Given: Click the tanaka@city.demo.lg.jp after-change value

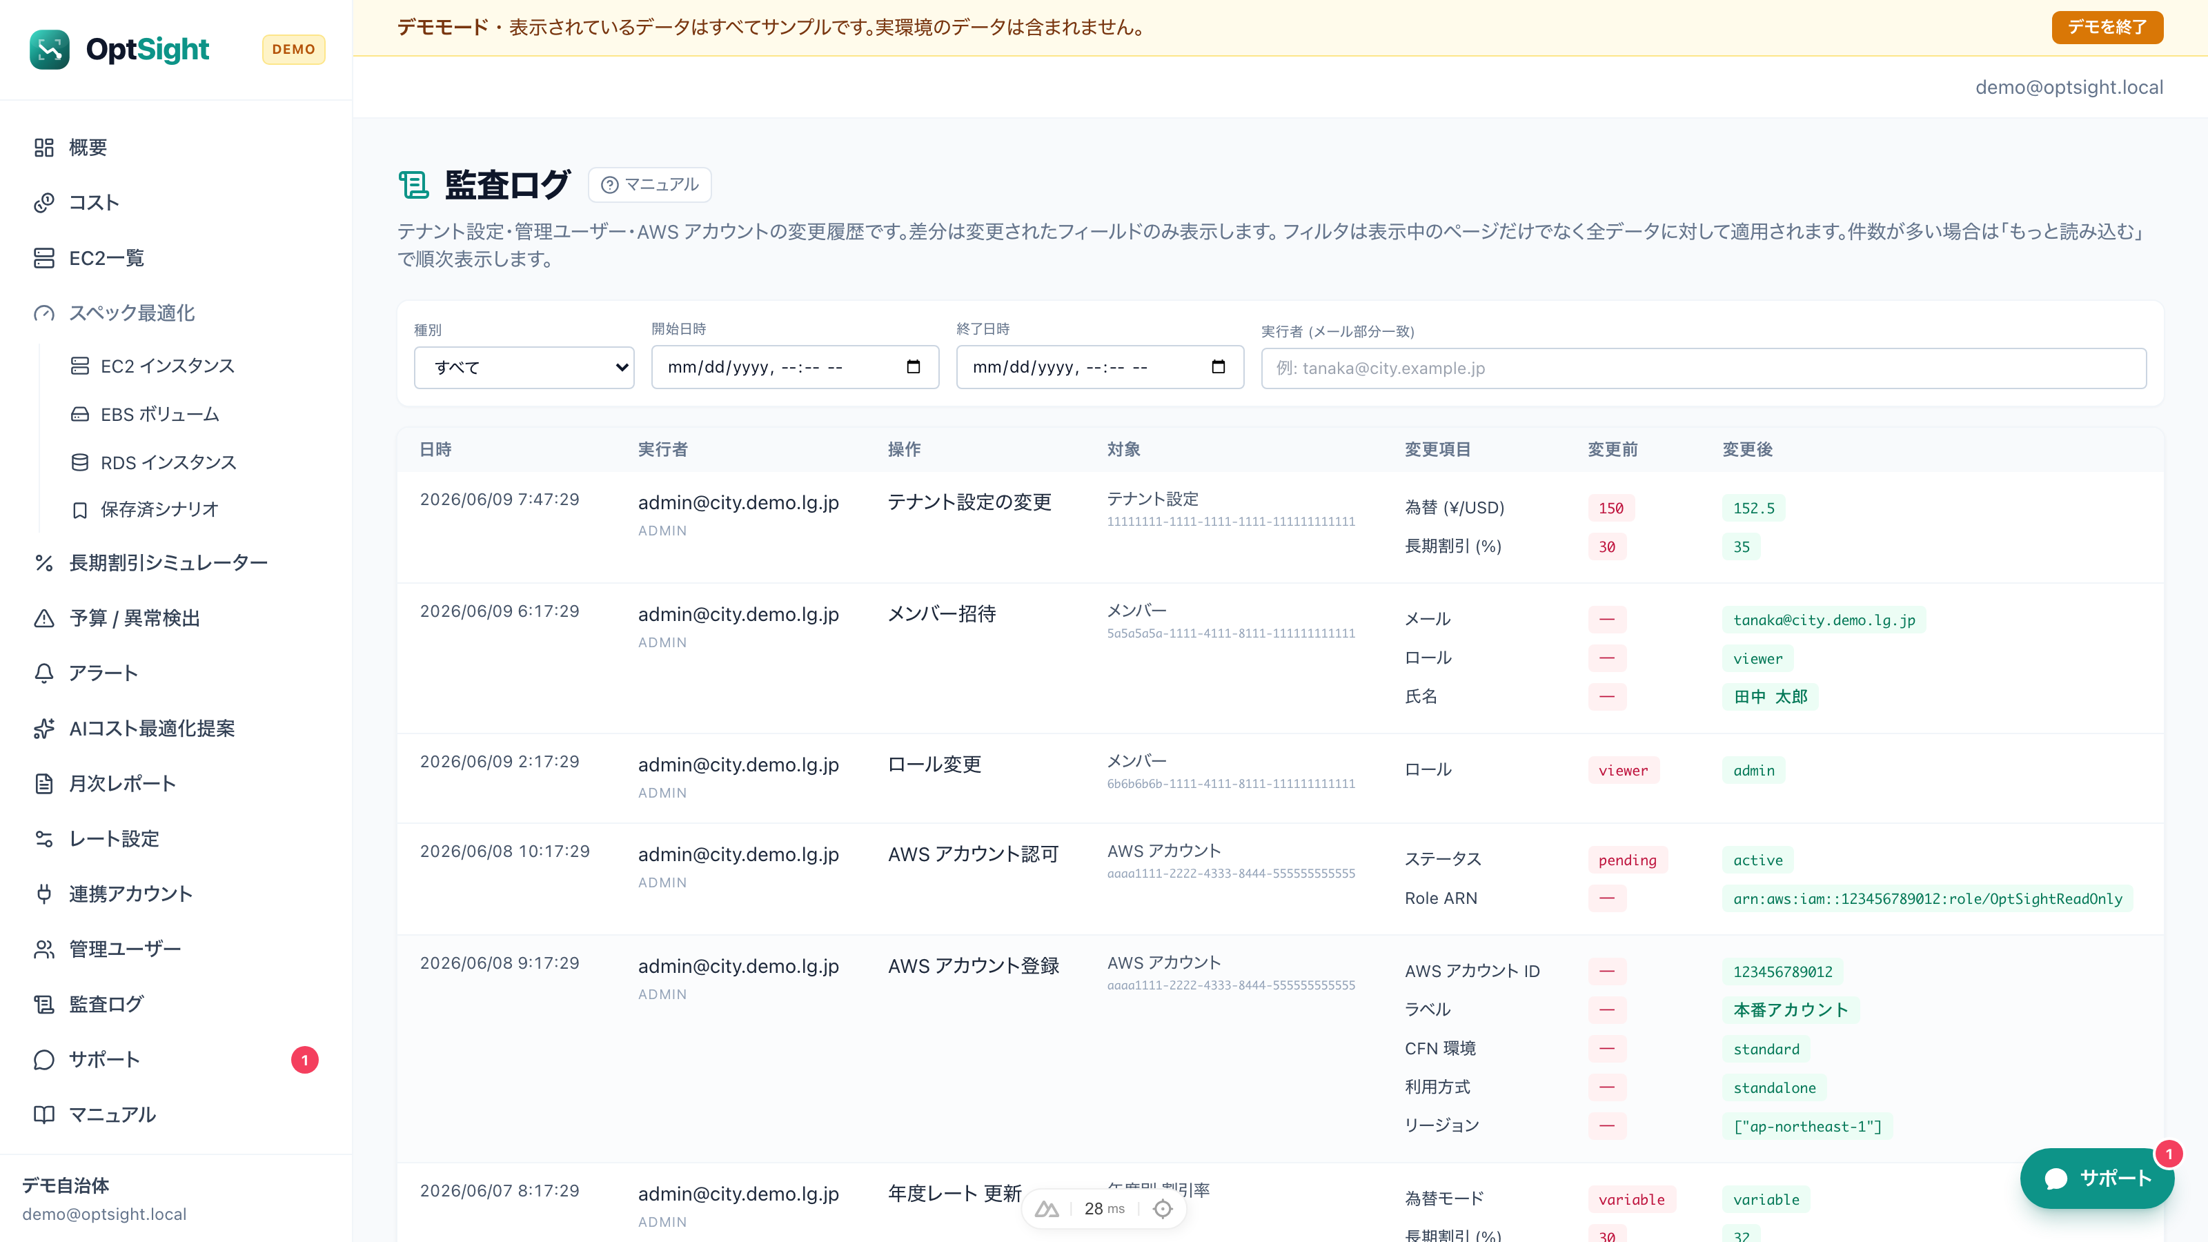Looking at the screenshot, I should (x=1824, y=620).
